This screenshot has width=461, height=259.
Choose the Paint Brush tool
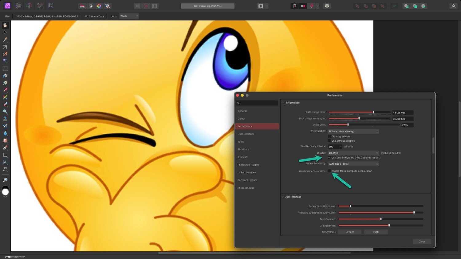coord(5,90)
